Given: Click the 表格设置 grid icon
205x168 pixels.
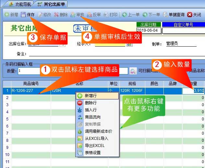Looking at the screenshot, I should (x=79, y=153).
